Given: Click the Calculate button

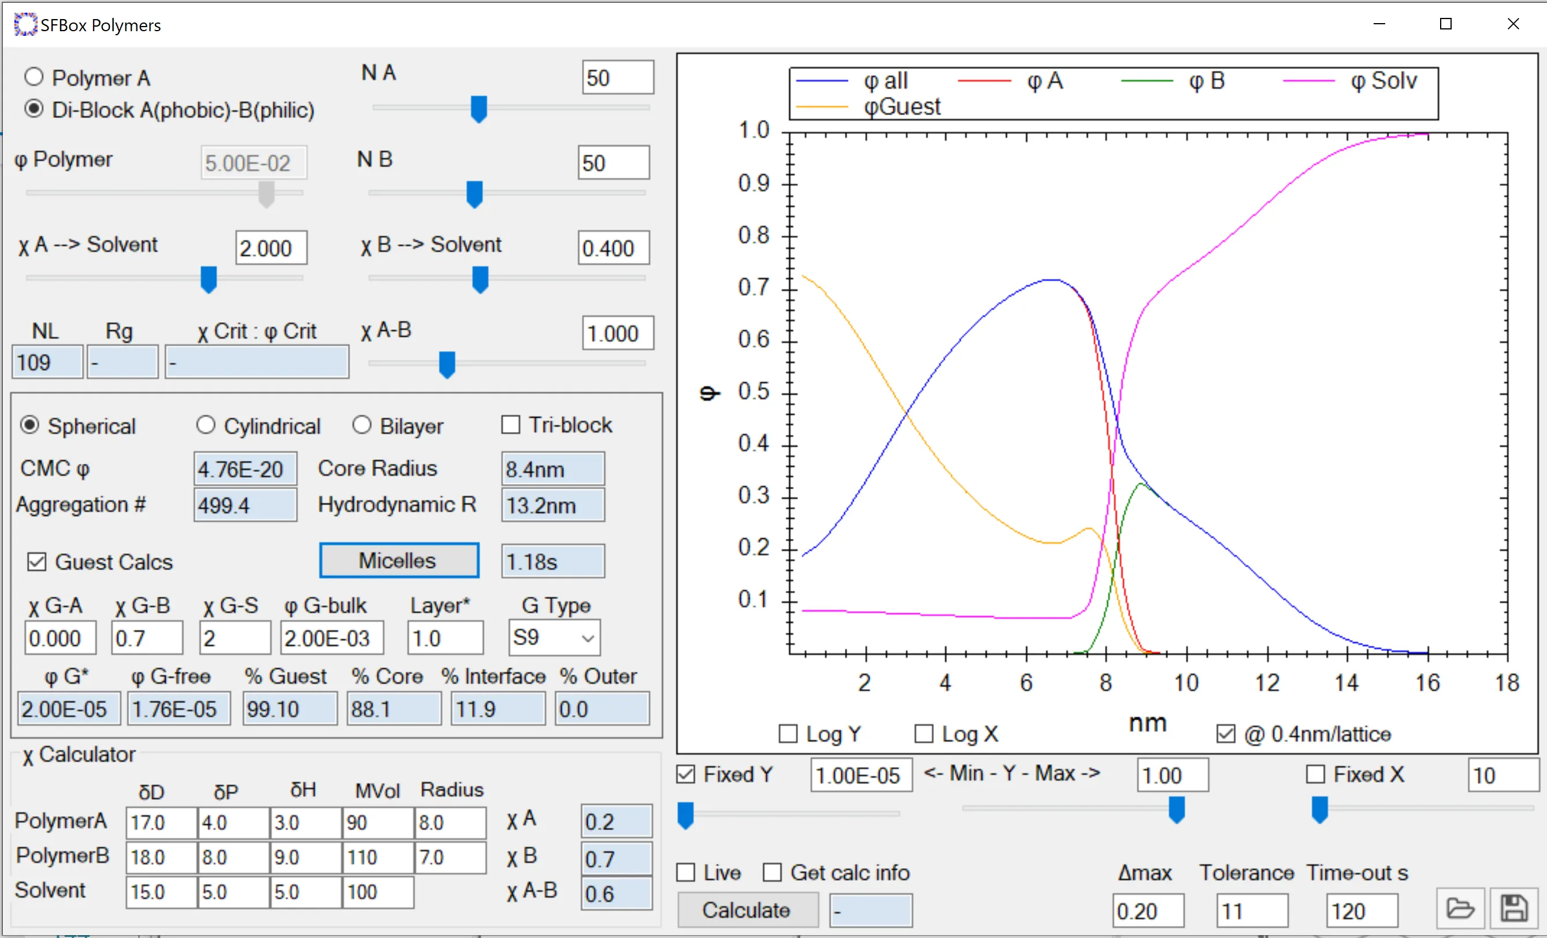Looking at the screenshot, I should coord(748,910).
